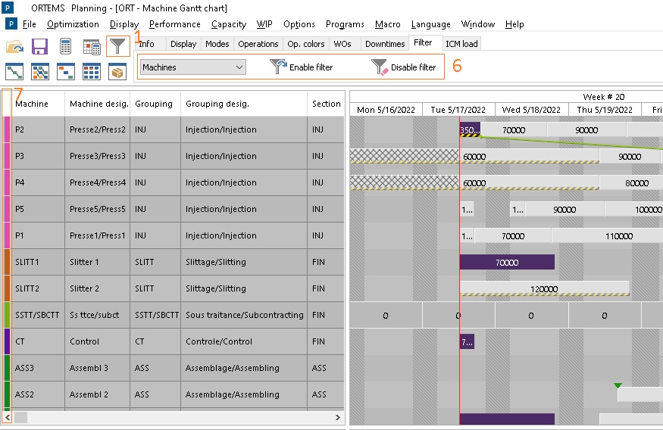Select the 120000 operation bar on SLITT2
Image resolution: width=663 pixels, height=430 pixels.
click(545, 289)
